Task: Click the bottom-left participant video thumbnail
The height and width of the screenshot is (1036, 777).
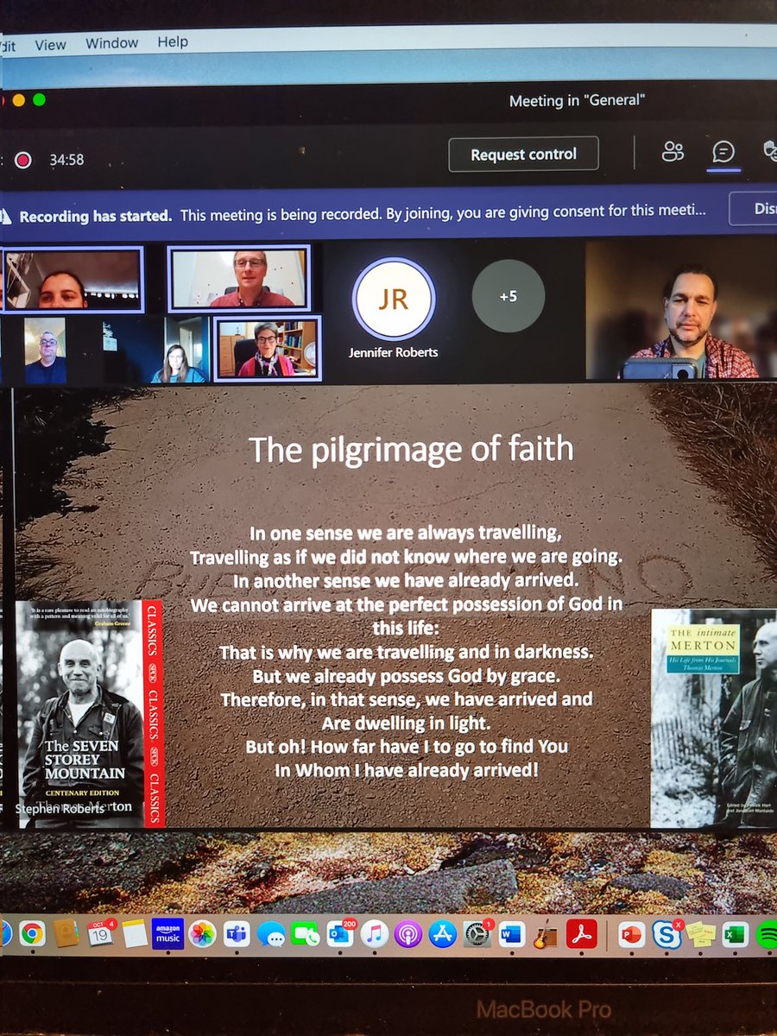Action: pyautogui.click(x=48, y=352)
